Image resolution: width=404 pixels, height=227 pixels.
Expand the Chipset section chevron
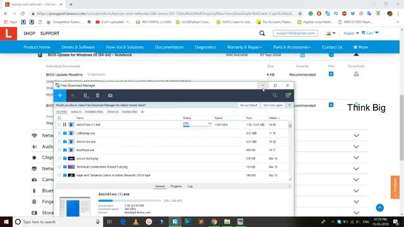[356, 158]
